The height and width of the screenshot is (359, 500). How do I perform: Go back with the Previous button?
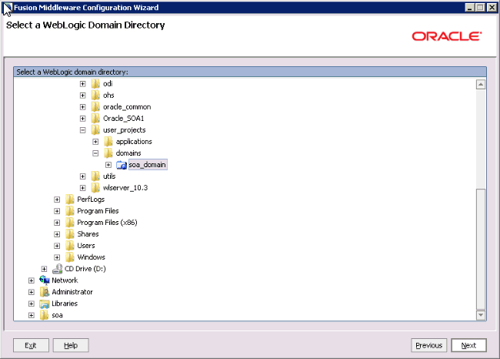tap(429, 345)
